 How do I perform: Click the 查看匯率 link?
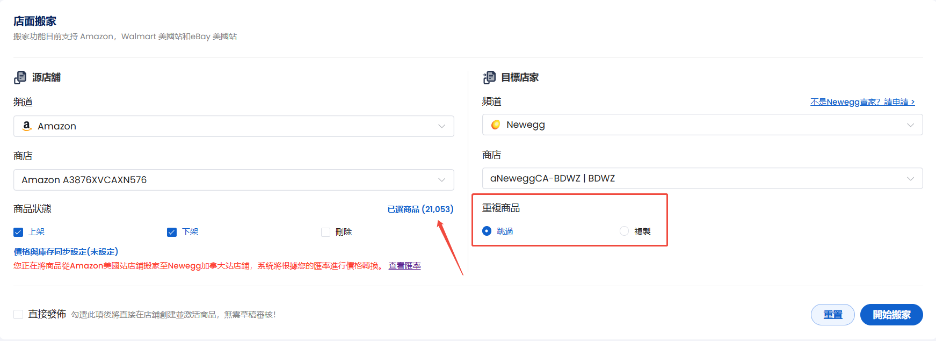[404, 266]
